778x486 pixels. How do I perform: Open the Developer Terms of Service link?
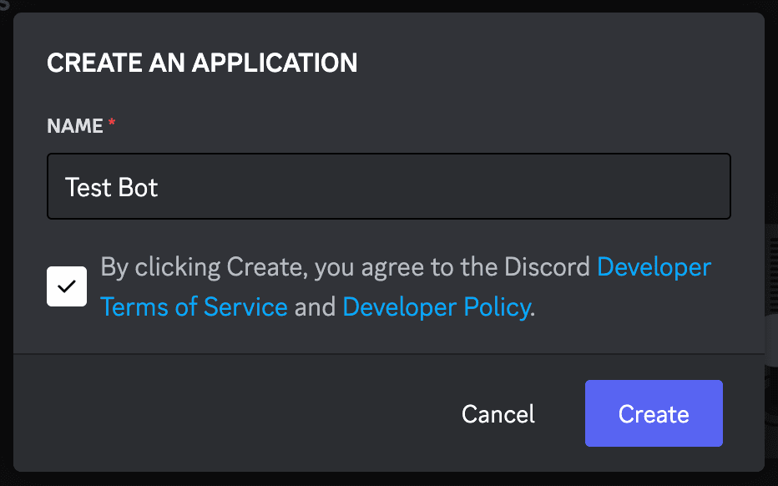194,307
